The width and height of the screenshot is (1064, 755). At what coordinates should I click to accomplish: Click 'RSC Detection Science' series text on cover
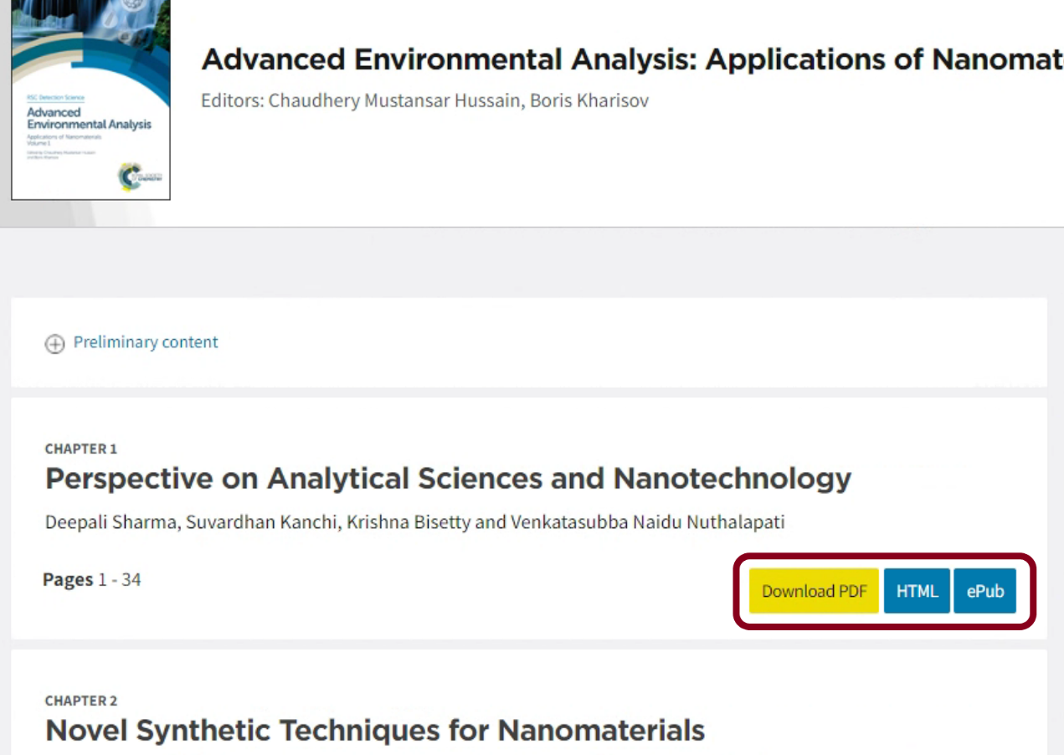coord(55,98)
